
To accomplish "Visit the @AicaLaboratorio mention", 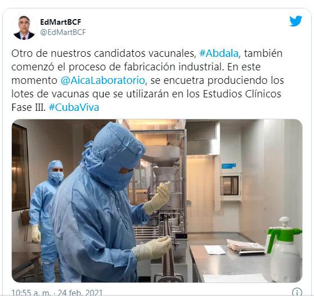I will point(103,80).
